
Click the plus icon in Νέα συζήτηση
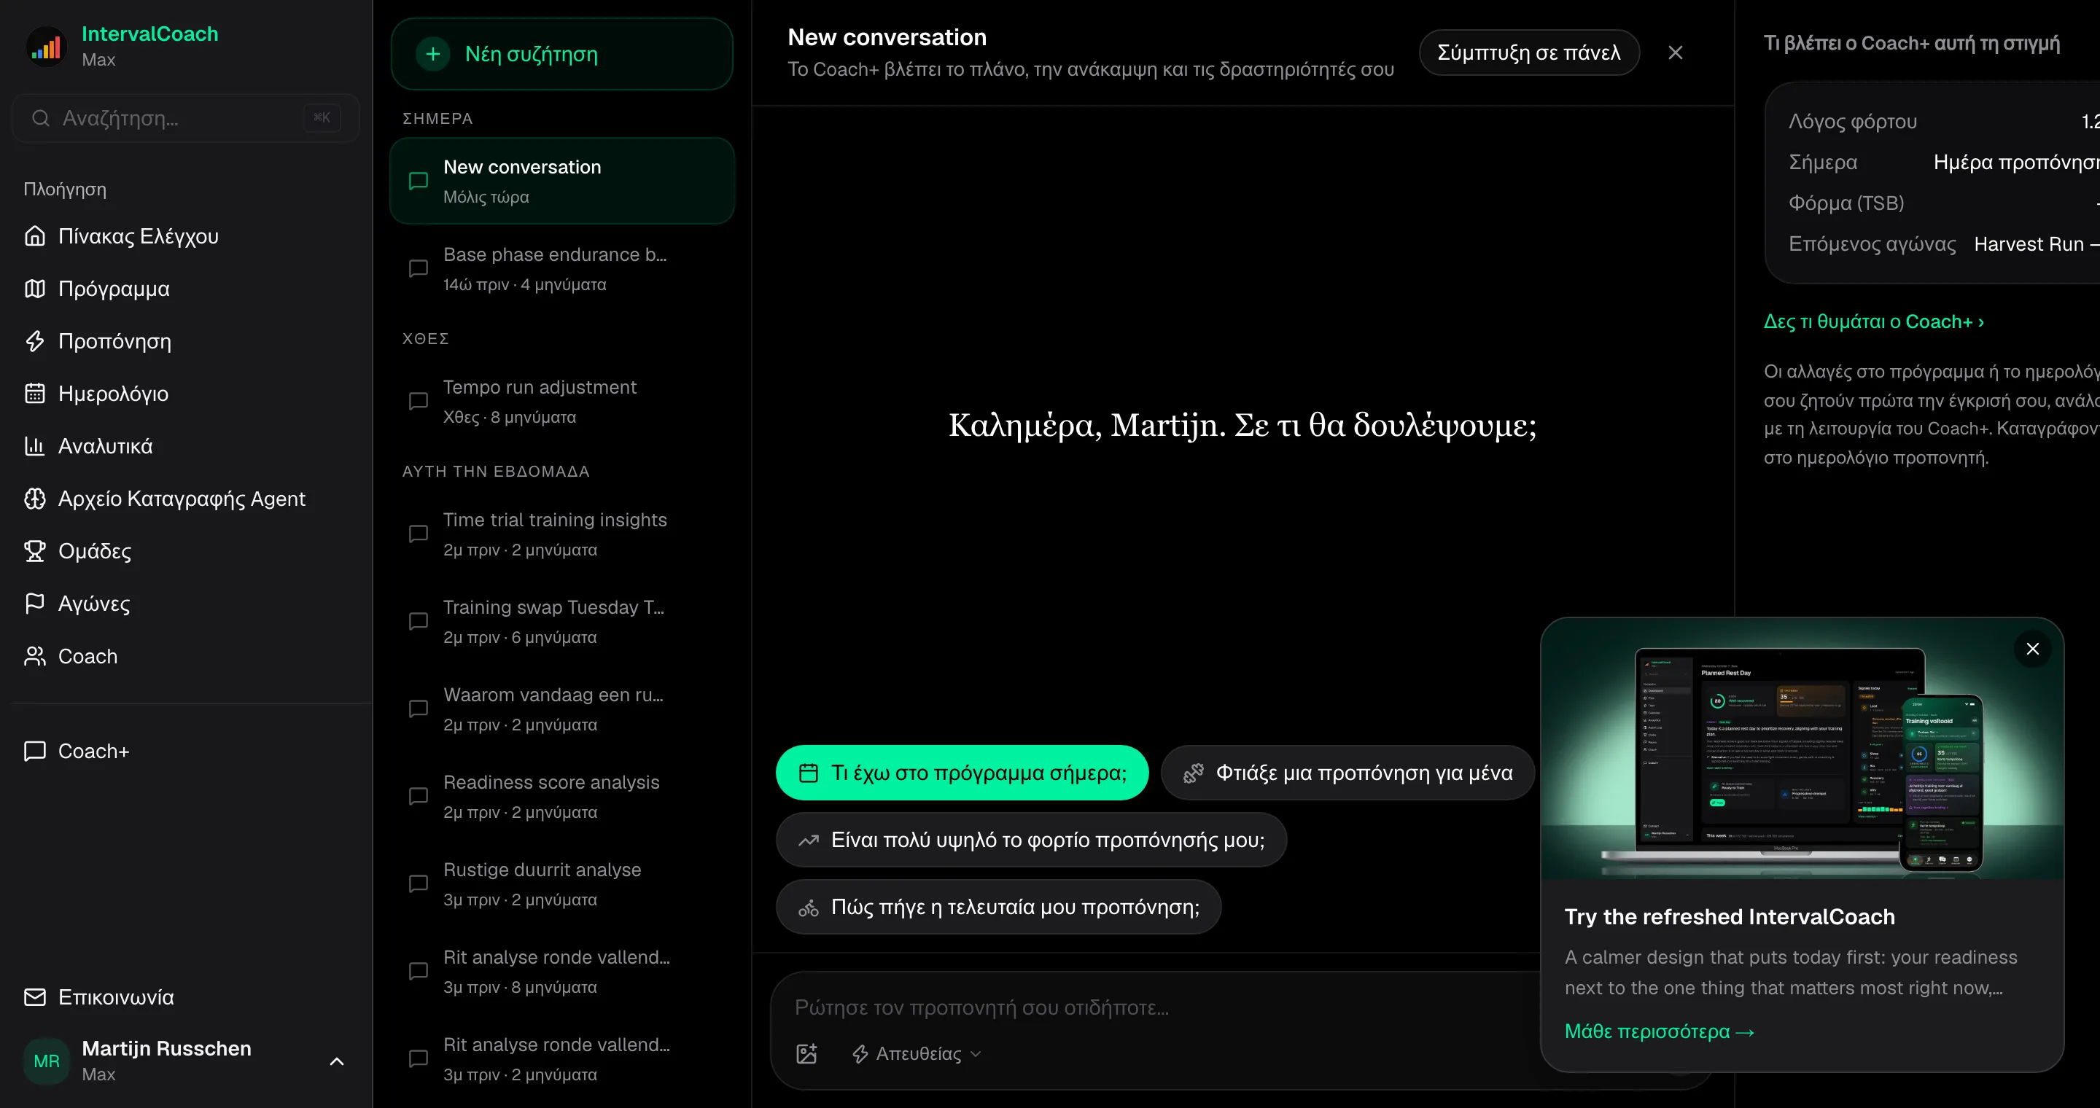pyautogui.click(x=433, y=54)
